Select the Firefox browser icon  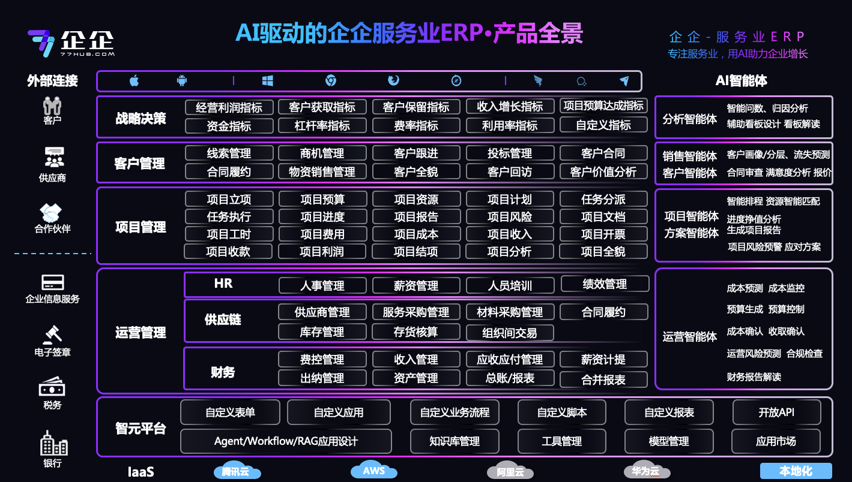393,81
